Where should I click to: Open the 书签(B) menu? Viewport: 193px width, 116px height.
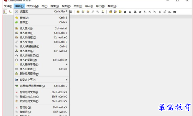pyautogui.click(x=78, y=6)
